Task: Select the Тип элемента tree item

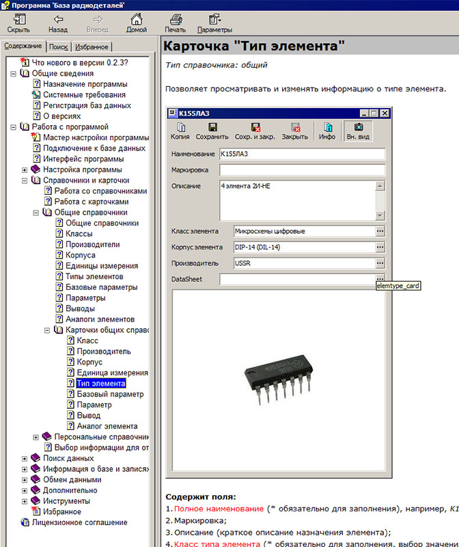Action: (x=101, y=384)
